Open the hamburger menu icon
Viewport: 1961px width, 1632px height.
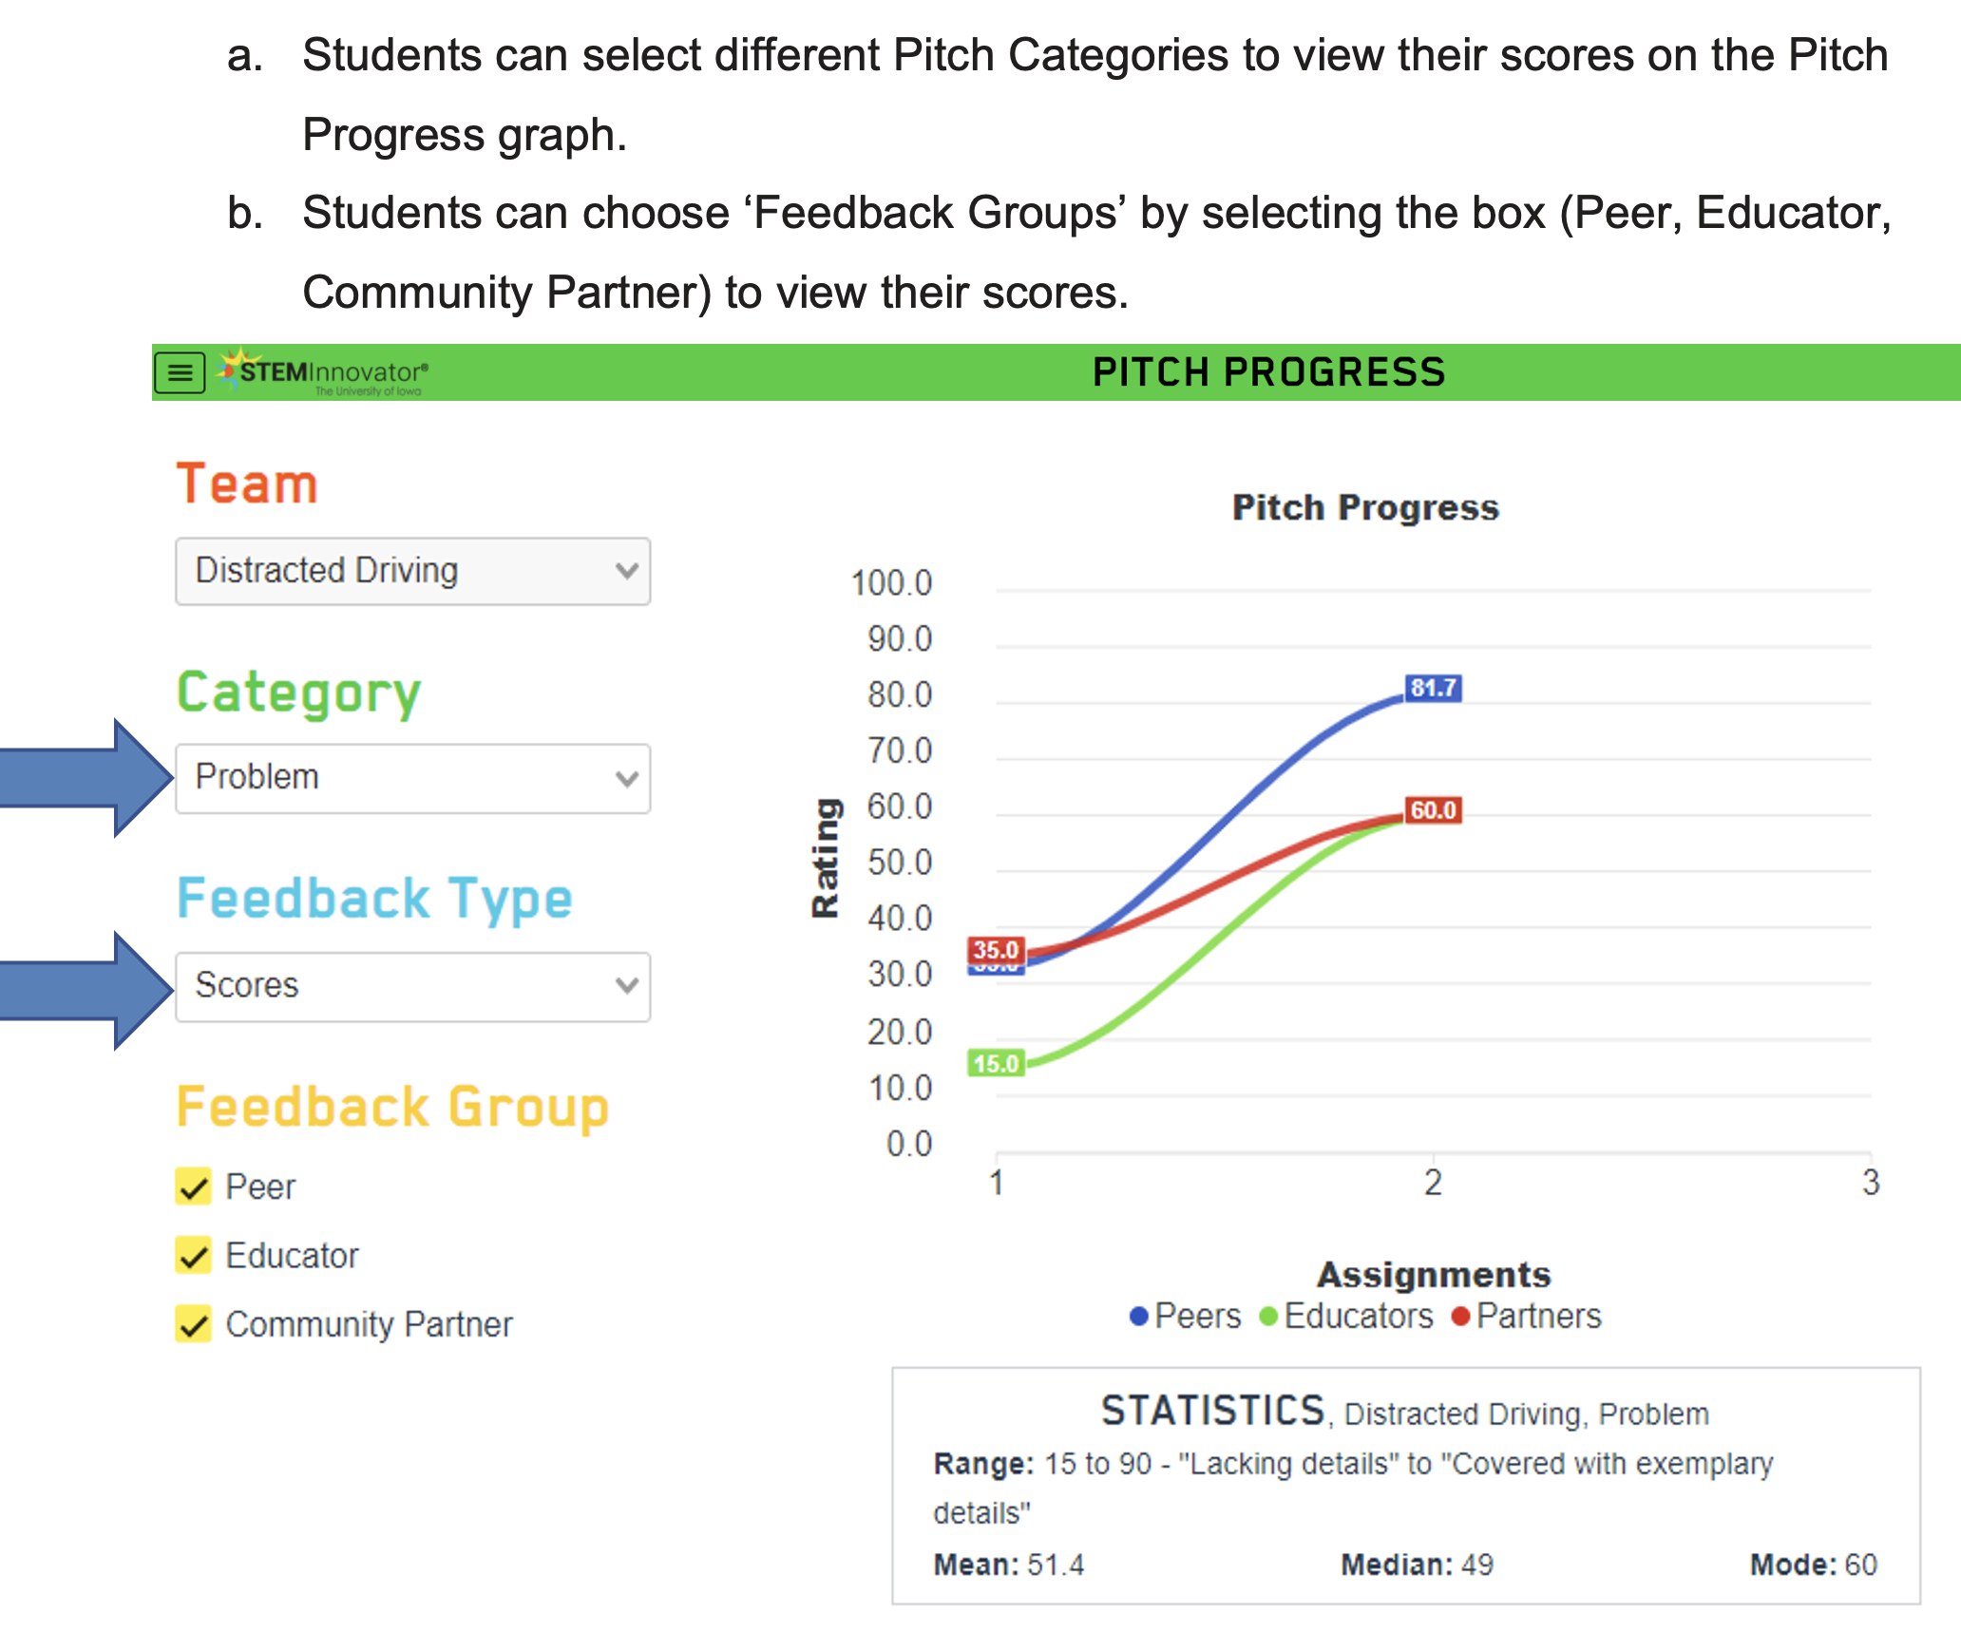click(x=180, y=372)
